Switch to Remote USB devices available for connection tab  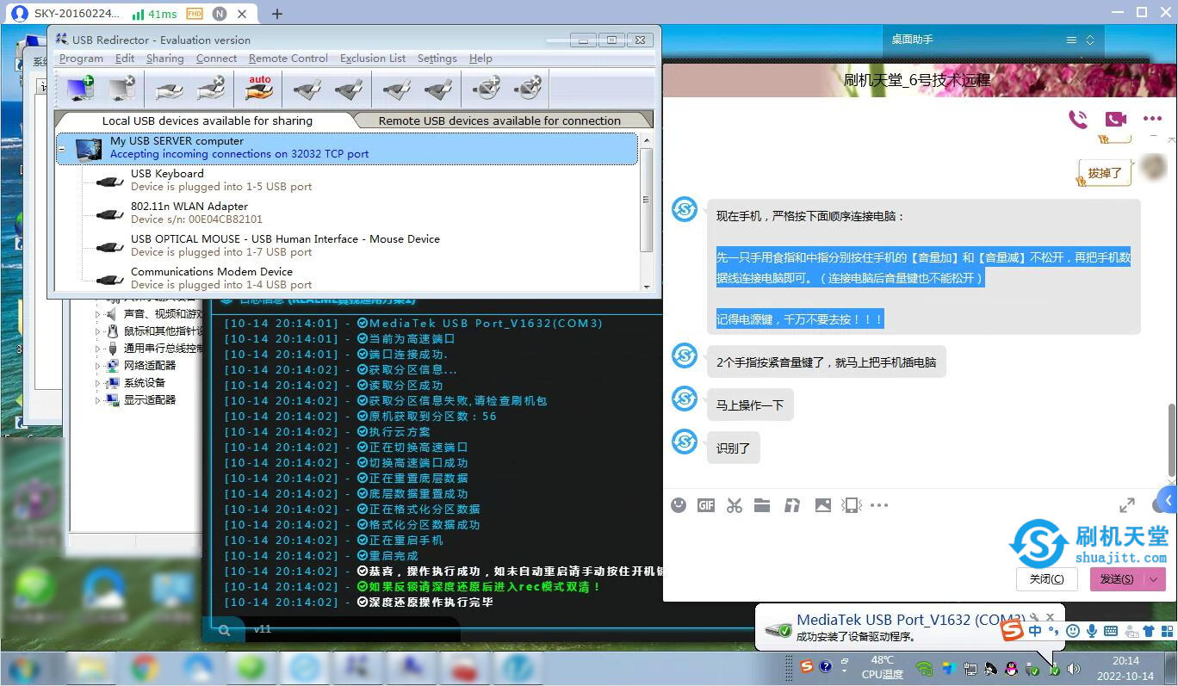pyautogui.click(x=499, y=121)
